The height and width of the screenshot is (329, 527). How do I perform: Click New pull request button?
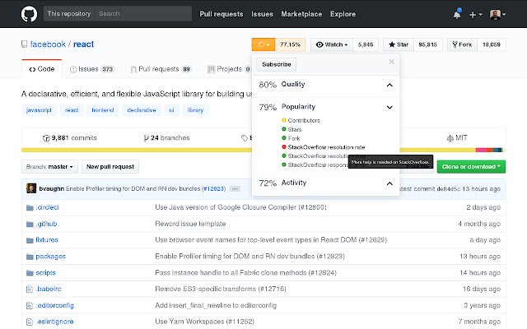point(110,167)
